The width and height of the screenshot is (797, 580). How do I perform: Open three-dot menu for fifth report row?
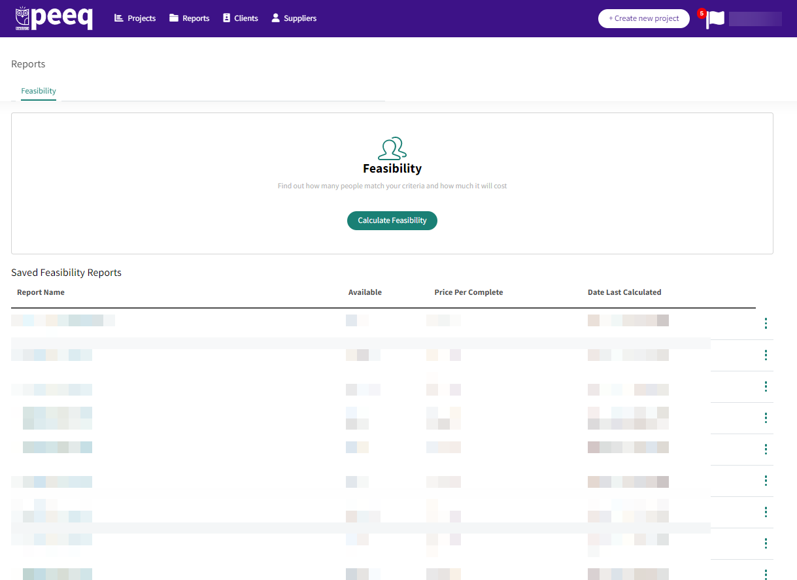click(766, 449)
